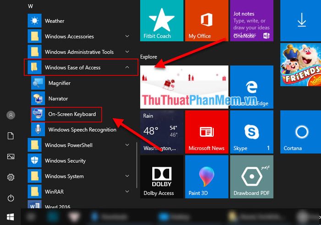This screenshot has width=321, height=225.
Task: Click Magnifier text entry
Action: (59, 83)
